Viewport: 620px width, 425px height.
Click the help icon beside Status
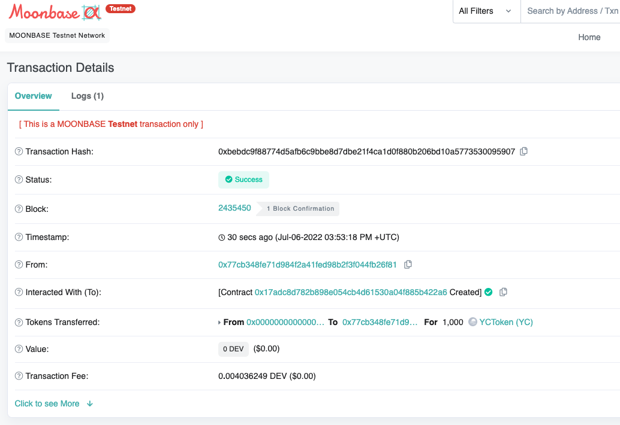coord(19,180)
